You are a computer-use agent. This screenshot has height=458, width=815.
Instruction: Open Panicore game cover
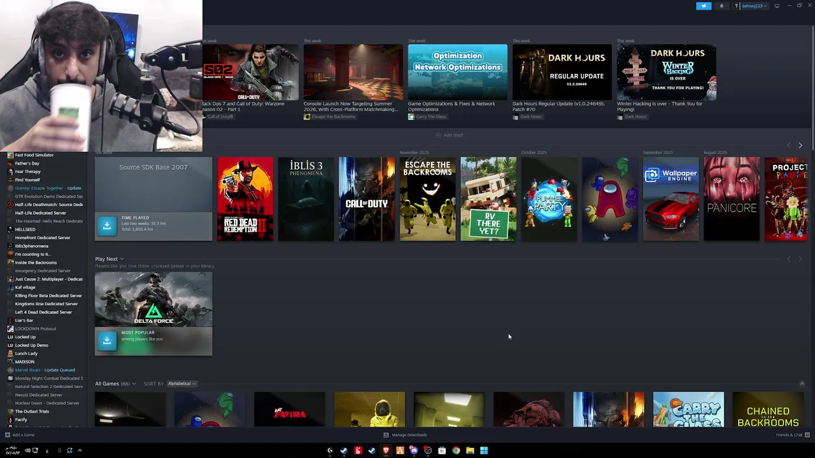732,199
